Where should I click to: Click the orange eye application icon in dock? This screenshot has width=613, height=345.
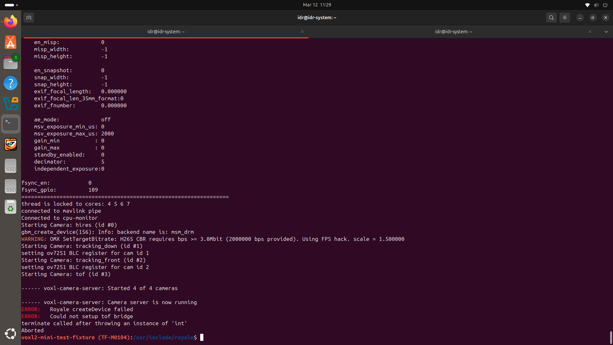coord(11,144)
